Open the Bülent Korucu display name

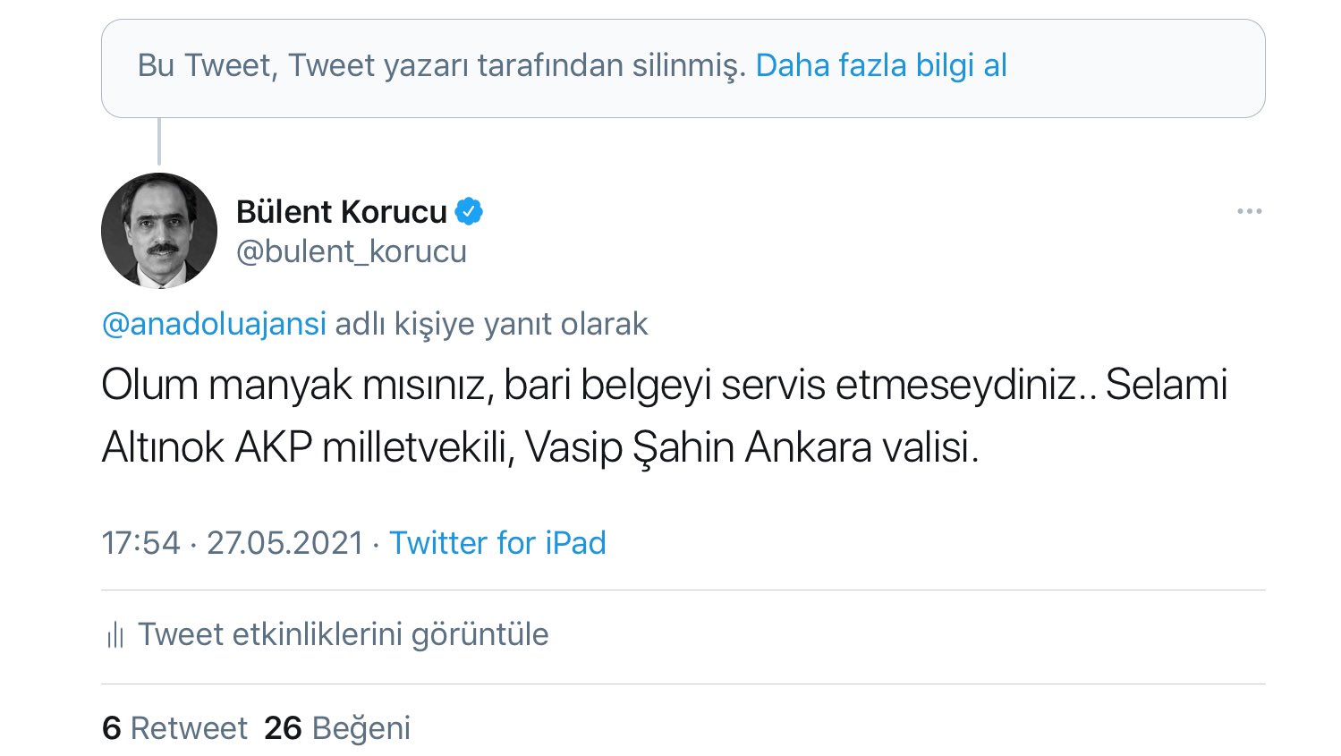[341, 212]
